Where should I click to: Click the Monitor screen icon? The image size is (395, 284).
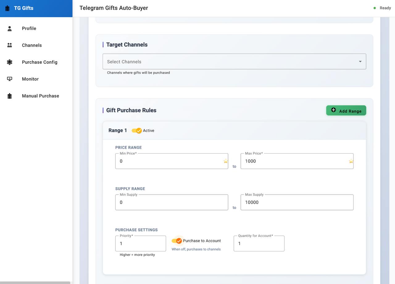(x=10, y=79)
